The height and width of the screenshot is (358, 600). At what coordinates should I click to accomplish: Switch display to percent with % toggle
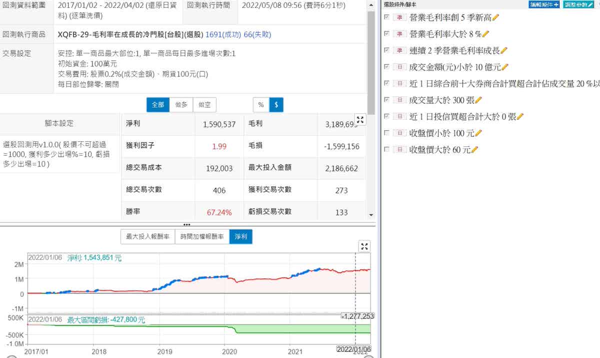260,105
